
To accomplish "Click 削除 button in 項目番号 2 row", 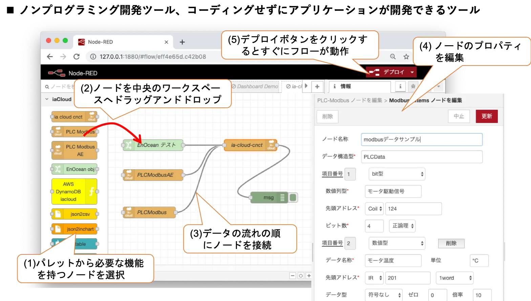I will pos(451,243).
